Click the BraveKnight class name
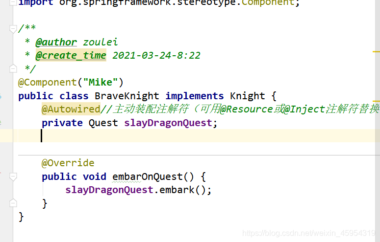 click(x=127, y=96)
